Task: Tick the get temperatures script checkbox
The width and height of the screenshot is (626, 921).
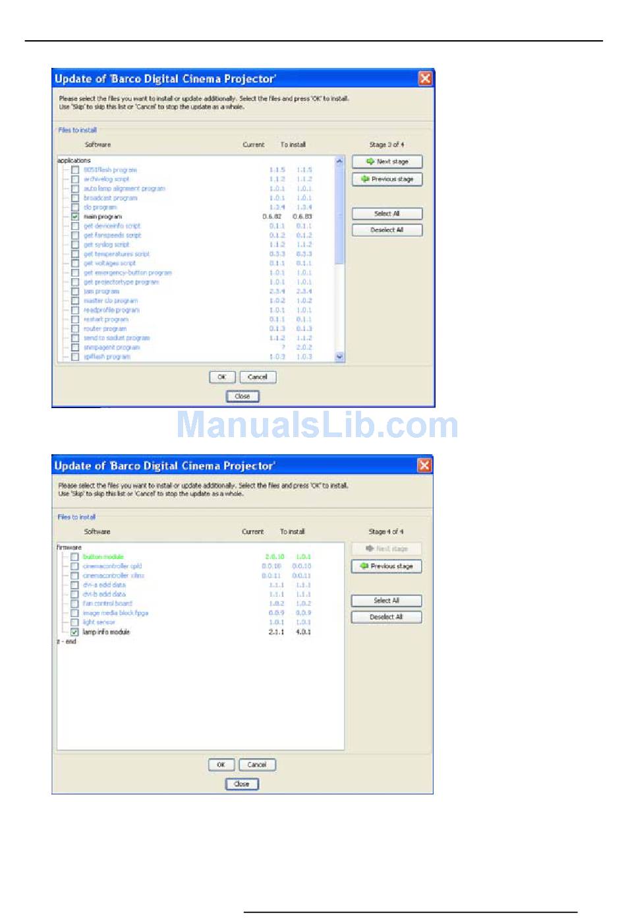Action: coord(75,254)
